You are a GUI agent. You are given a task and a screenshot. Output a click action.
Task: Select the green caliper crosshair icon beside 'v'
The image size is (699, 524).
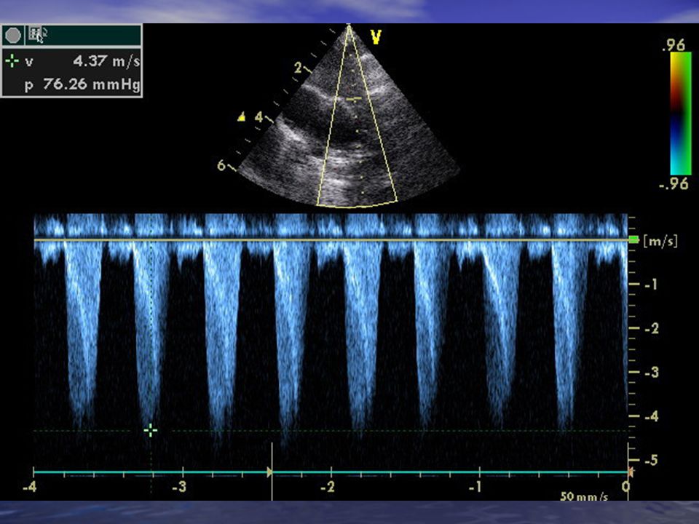(12, 60)
